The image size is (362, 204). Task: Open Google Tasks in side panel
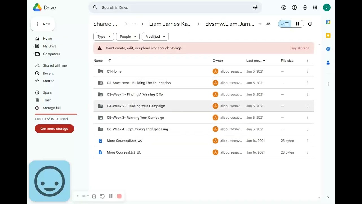[x=328, y=49]
